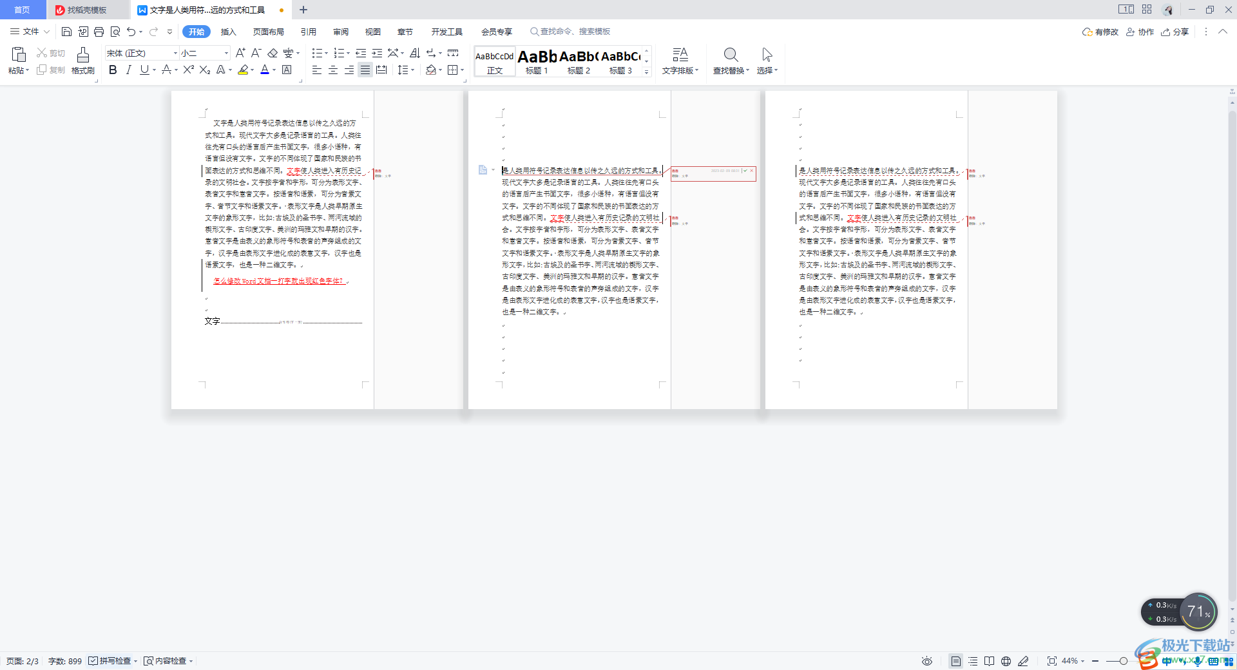The image size is (1237, 670).
Task: Toggle italic formatting
Action: [128, 70]
